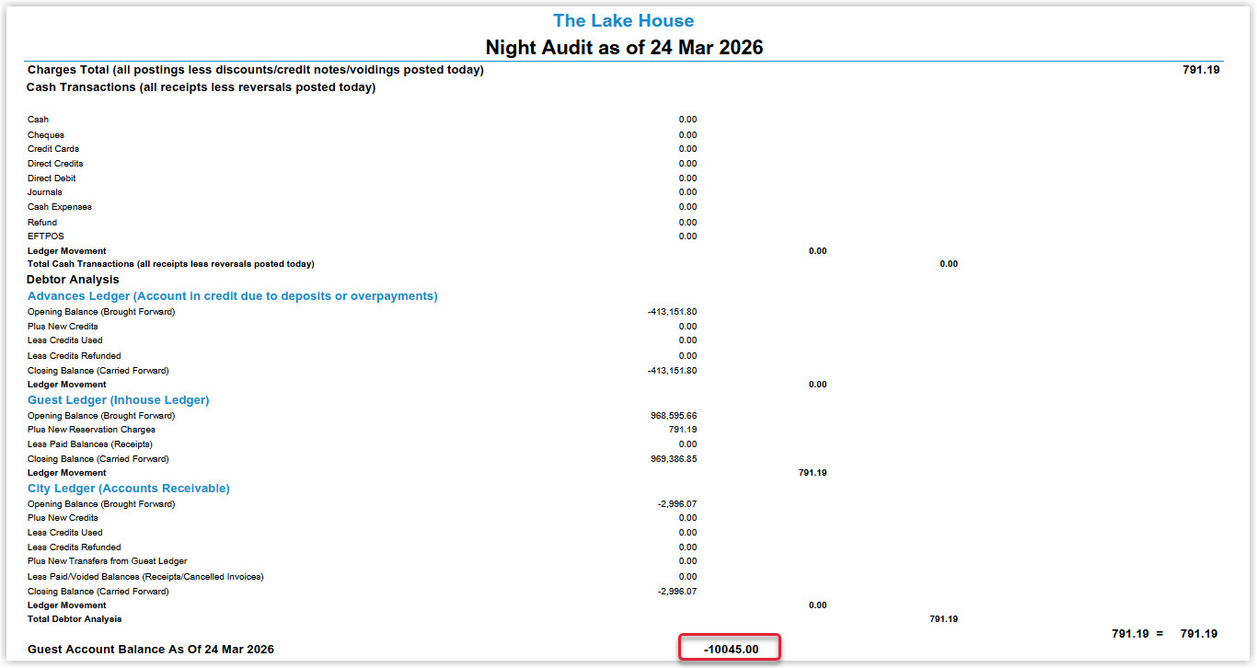Click the "Cash" row label
Image resolution: width=1257 pixels, height=668 pixels.
point(39,120)
